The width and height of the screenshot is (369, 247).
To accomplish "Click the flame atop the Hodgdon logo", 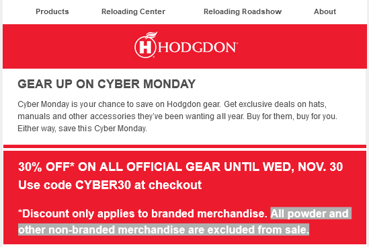I will [151, 36].
